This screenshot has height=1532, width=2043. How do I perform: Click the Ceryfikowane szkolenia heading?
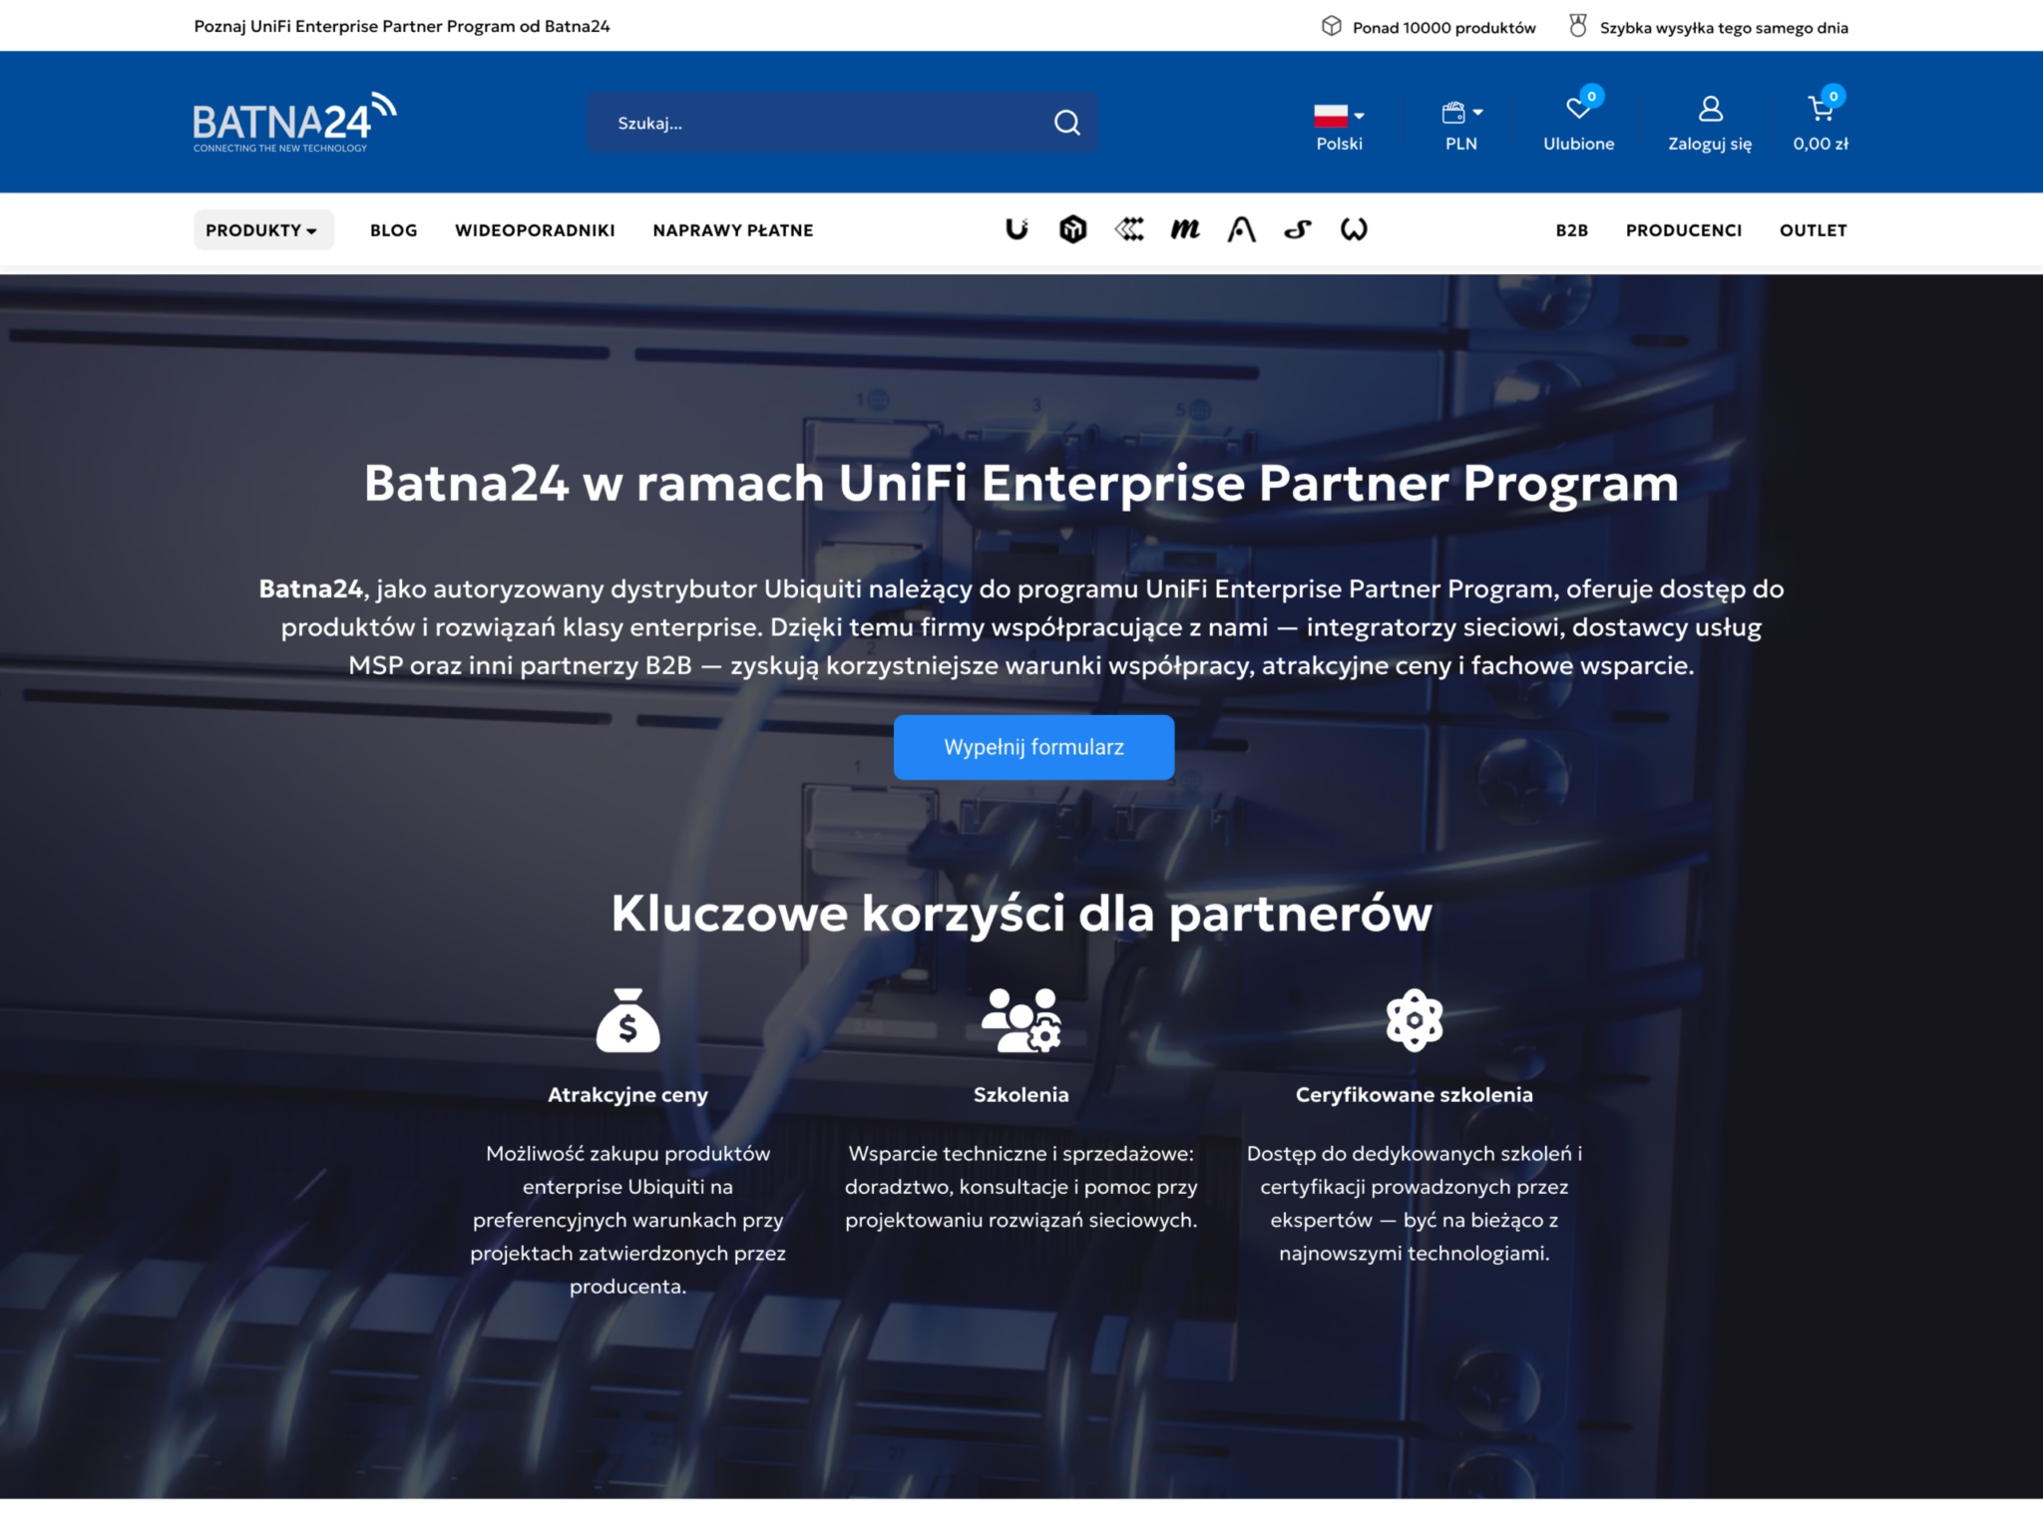[x=1414, y=1094]
